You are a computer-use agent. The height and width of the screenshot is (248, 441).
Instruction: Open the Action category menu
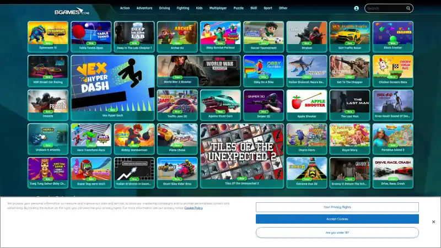point(125,8)
